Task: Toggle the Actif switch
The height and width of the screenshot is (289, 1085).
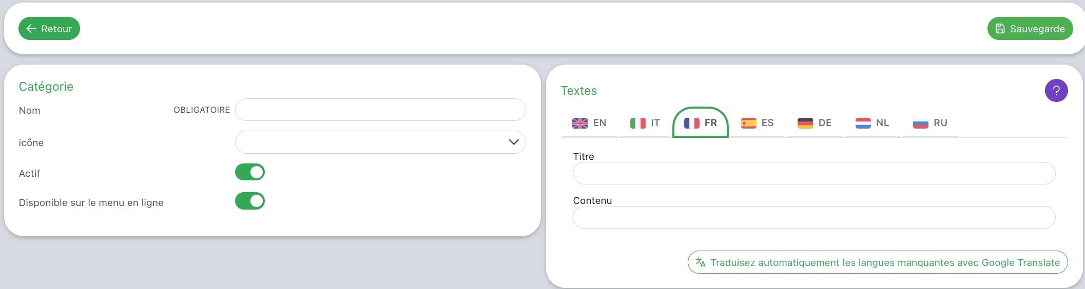Action: coord(250,172)
